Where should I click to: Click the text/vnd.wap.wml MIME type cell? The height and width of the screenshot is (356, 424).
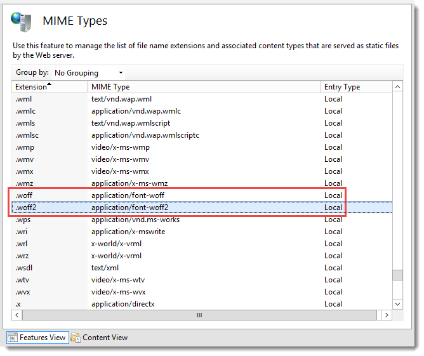(121, 99)
